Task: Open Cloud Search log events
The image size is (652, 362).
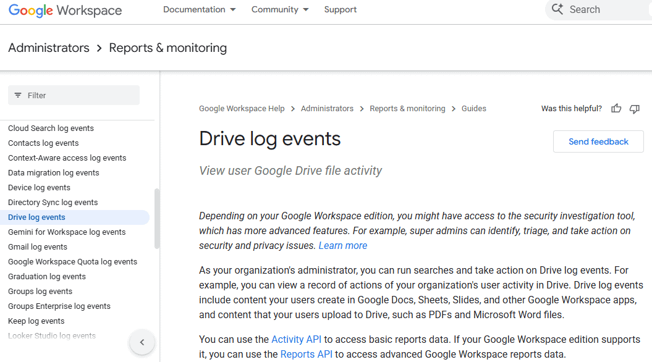Action: (51, 128)
